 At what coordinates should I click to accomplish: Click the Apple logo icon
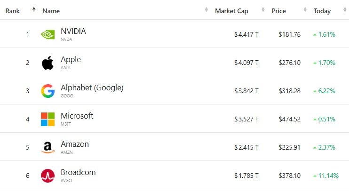(x=48, y=63)
